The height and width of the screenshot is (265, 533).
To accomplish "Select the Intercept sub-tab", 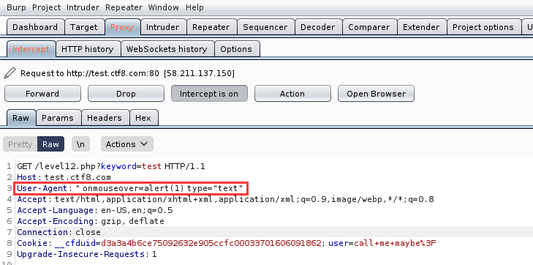I will pos(31,49).
